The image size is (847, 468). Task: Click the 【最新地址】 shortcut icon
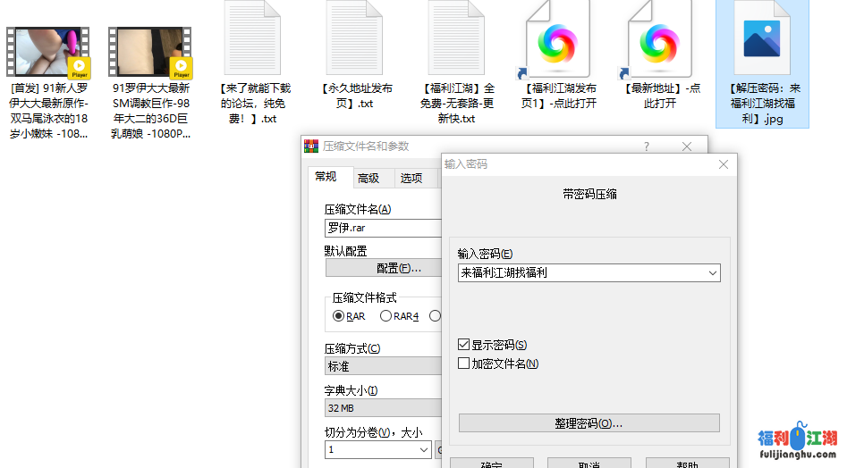[x=660, y=40]
